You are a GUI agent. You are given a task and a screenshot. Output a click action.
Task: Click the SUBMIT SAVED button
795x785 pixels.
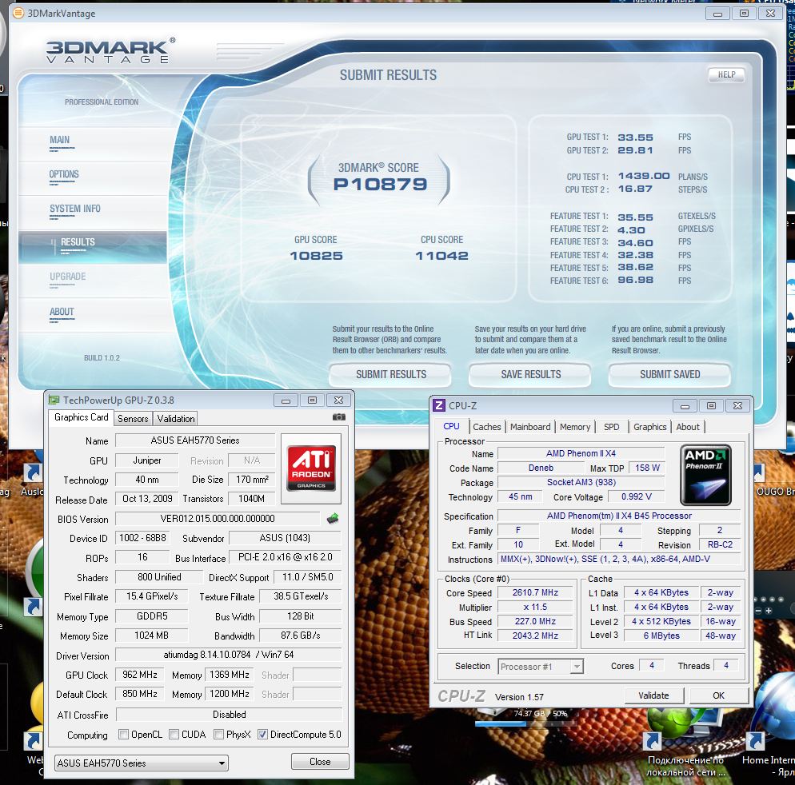pos(669,374)
